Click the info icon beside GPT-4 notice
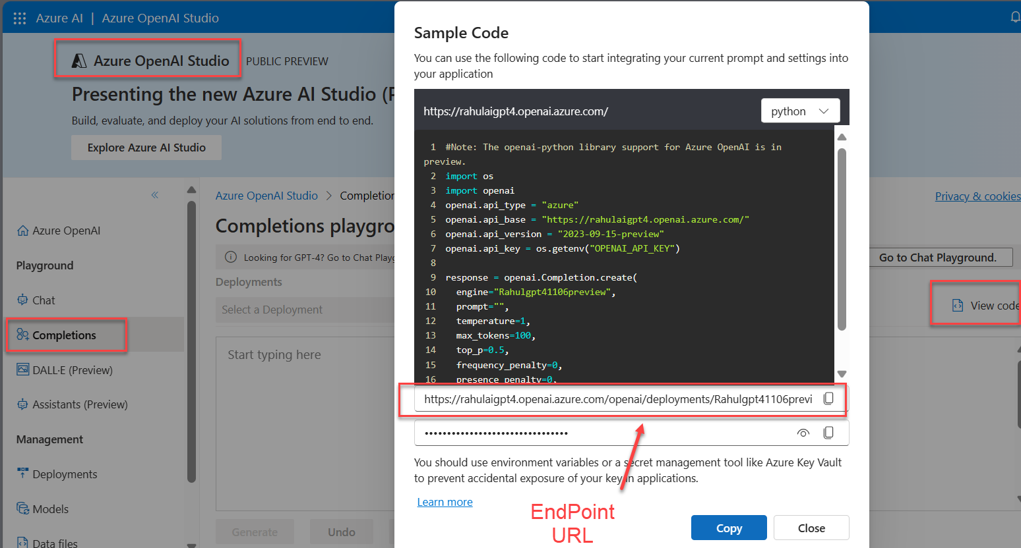Viewport: 1021px width, 548px height. tap(231, 257)
